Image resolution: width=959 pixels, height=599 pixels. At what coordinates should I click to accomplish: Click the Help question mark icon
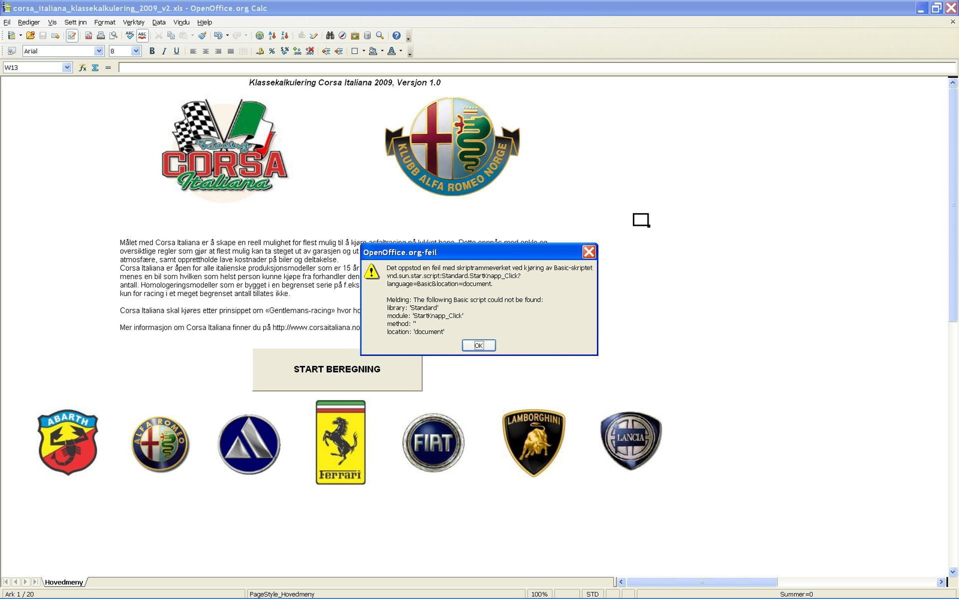(x=396, y=36)
